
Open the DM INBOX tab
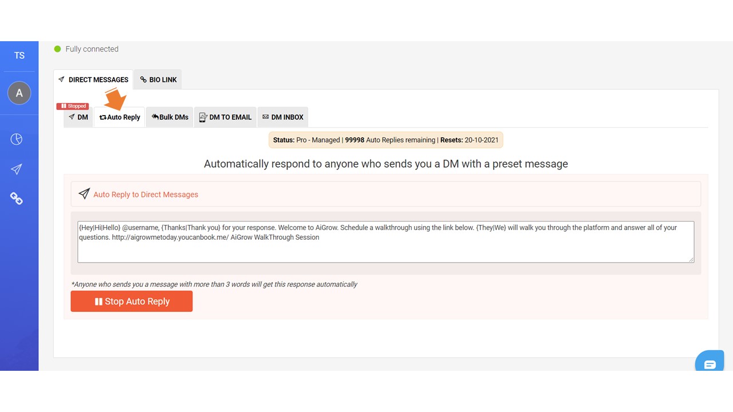[x=282, y=117]
